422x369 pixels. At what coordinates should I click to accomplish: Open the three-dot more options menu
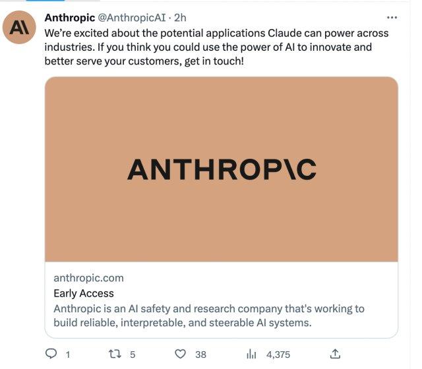tap(392, 18)
